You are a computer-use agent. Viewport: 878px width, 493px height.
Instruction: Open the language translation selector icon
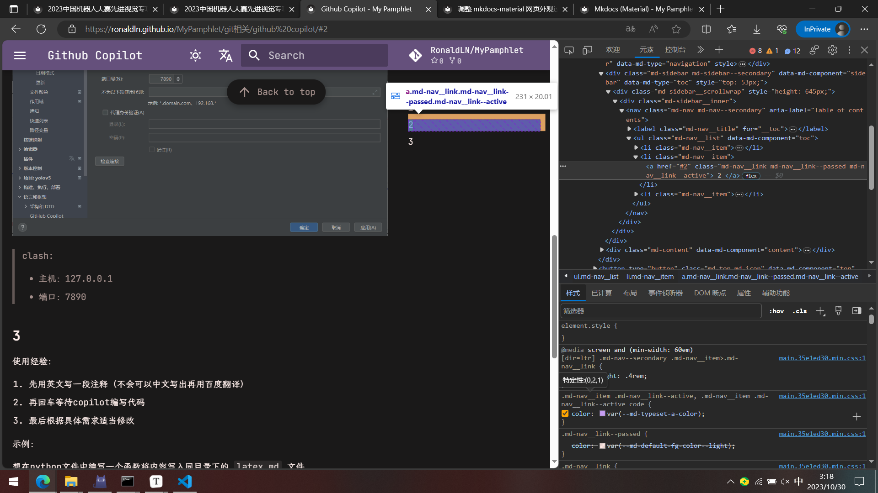click(x=225, y=56)
